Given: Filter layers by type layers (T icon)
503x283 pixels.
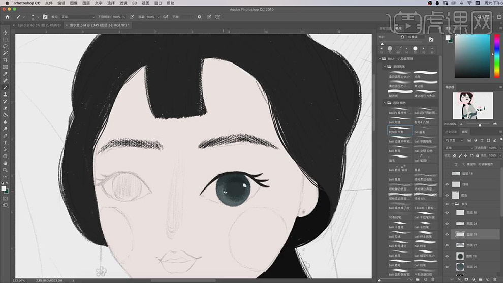Looking at the screenshot, I should pos(482,140).
